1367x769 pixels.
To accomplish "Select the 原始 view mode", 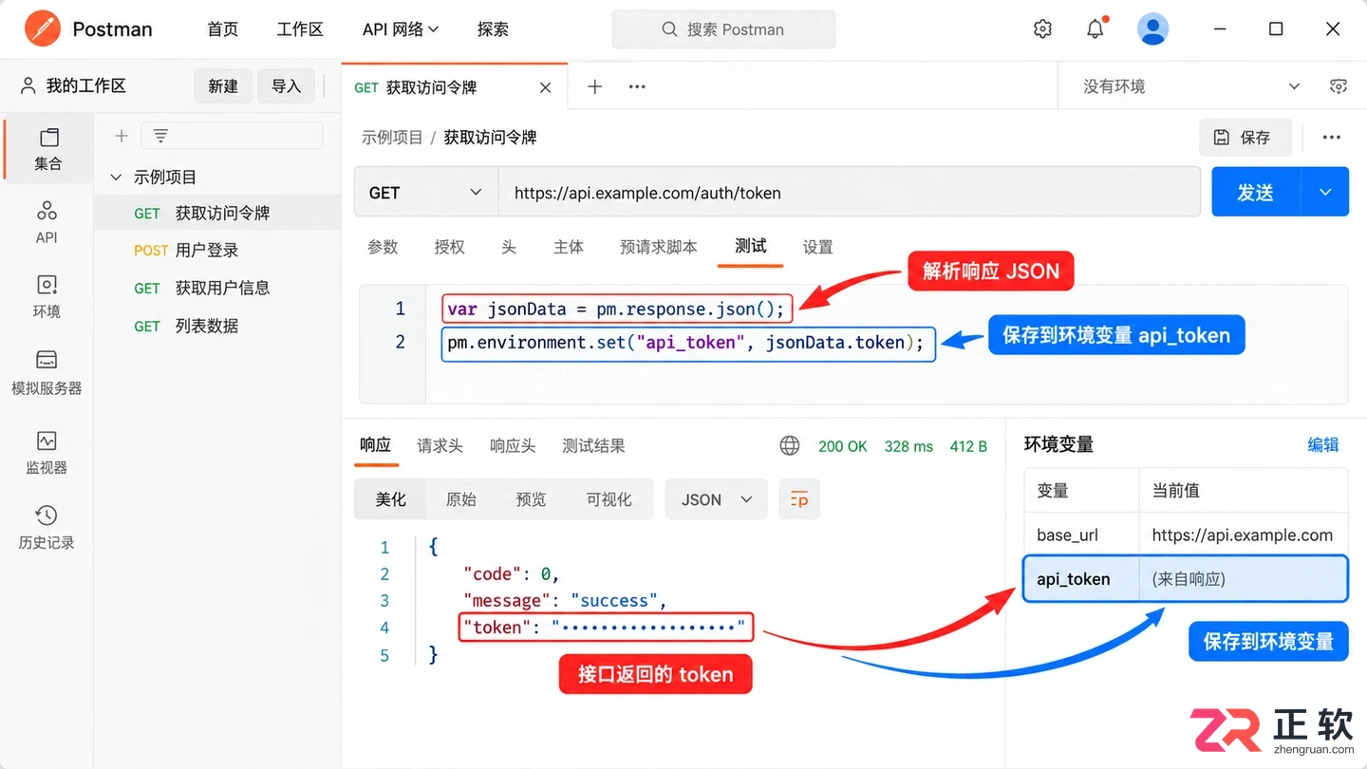I will coord(460,499).
